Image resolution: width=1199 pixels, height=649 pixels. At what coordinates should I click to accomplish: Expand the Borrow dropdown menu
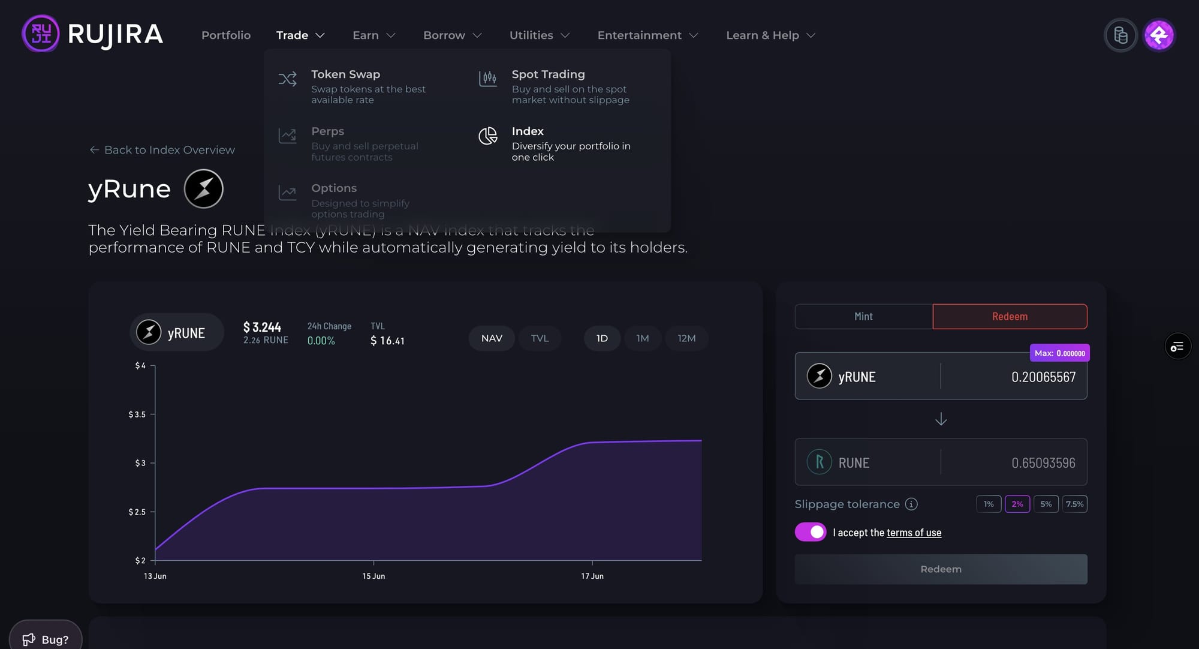click(452, 35)
